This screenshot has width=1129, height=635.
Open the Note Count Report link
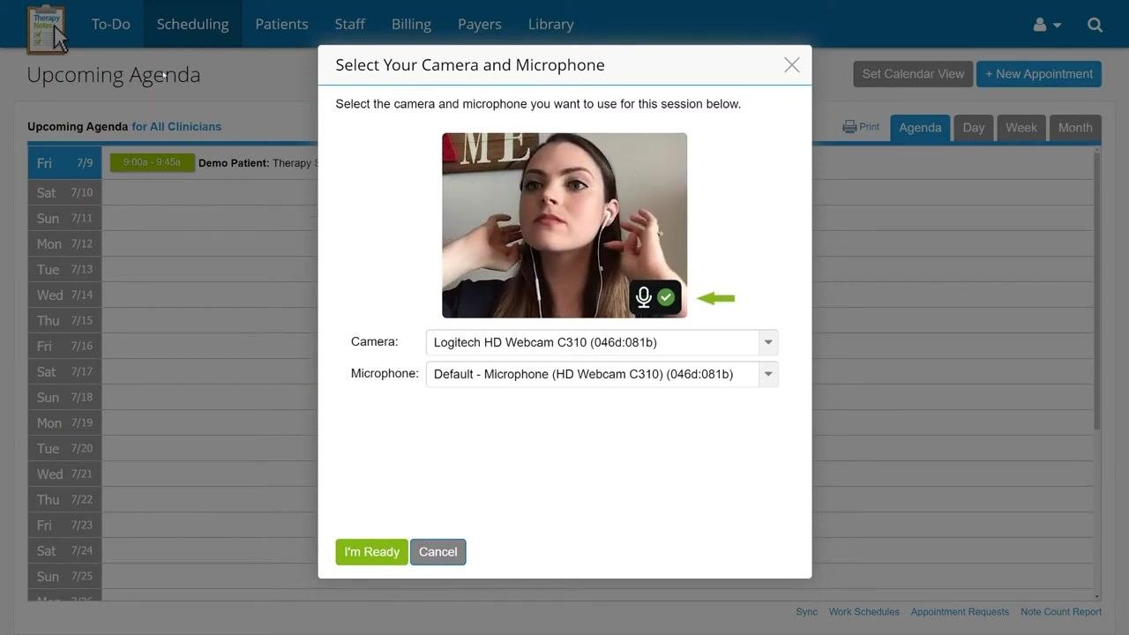(1061, 612)
